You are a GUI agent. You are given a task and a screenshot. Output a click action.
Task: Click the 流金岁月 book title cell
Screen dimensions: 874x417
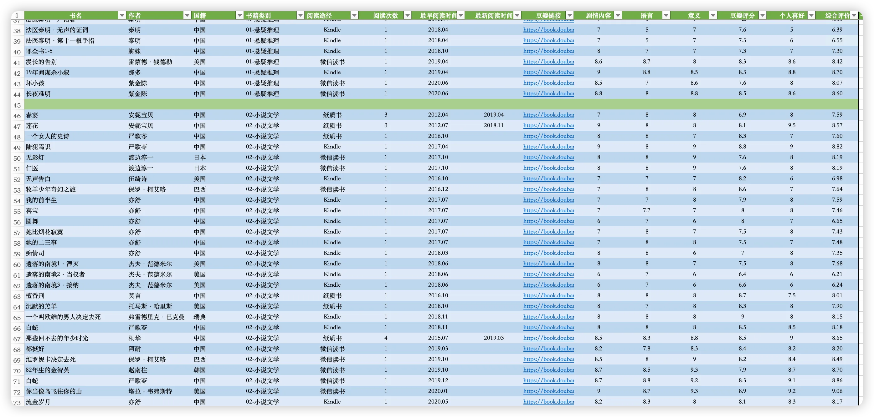click(38, 402)
